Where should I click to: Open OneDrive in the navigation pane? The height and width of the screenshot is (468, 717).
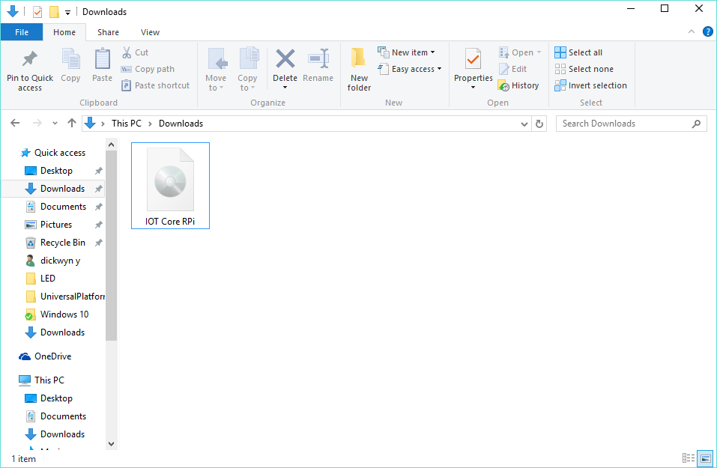click(x=52, y=356)
